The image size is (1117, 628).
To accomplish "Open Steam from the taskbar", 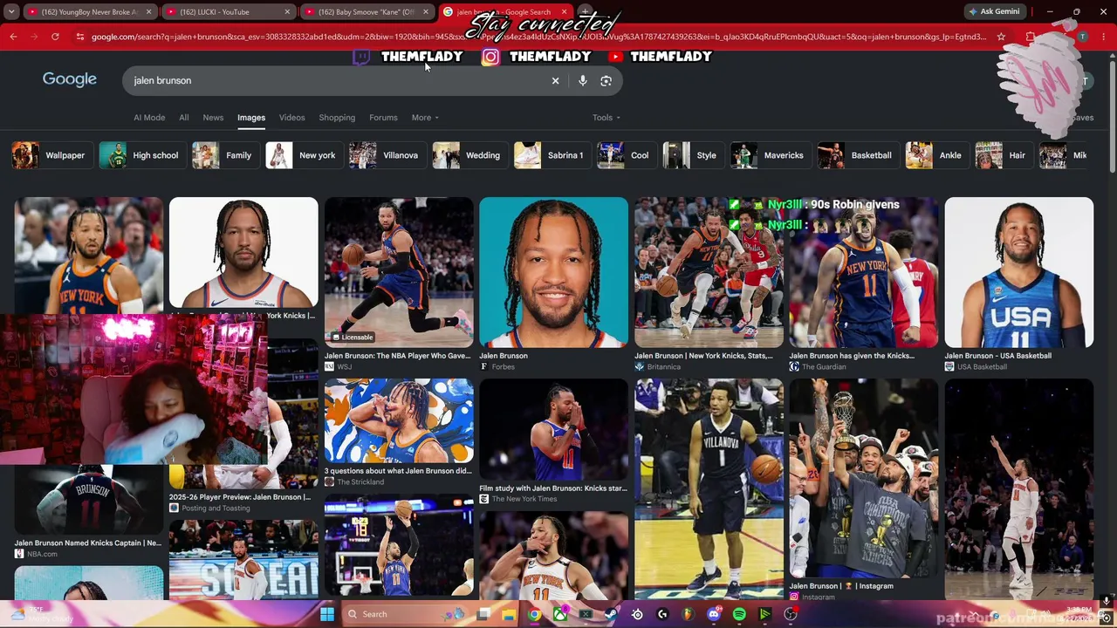I will point(611,614).
